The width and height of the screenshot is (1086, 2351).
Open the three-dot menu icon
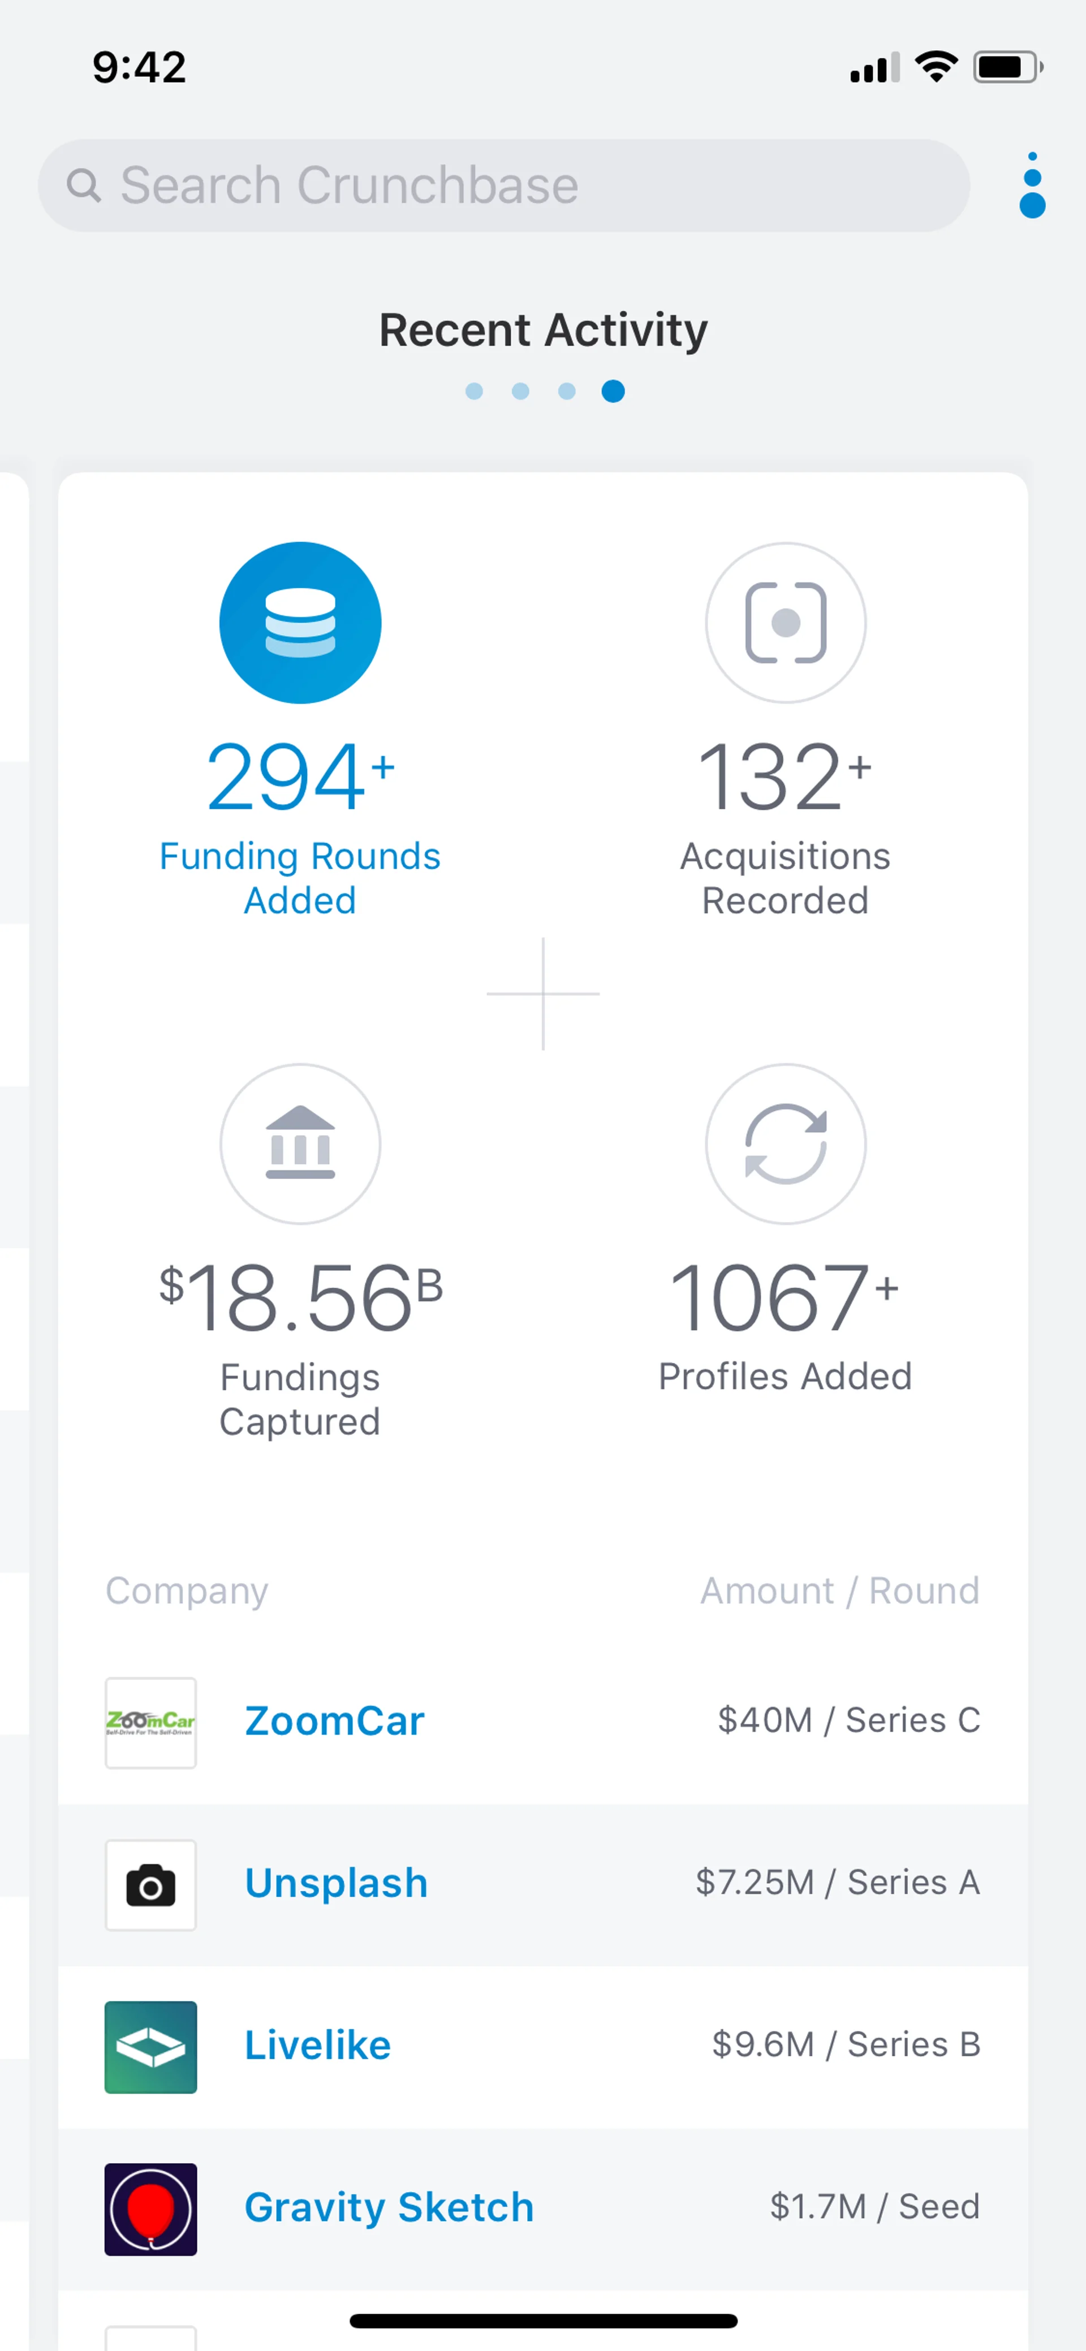(x=1032, y=186)
